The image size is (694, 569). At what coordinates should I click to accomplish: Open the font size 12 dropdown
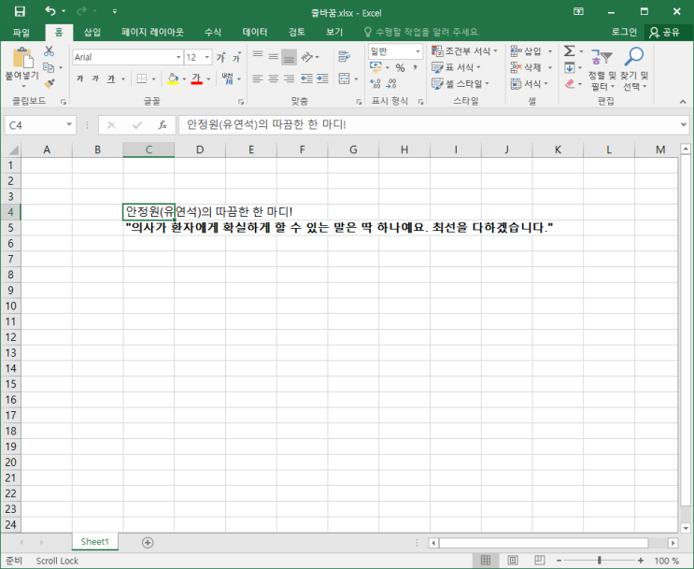point(206,57)
